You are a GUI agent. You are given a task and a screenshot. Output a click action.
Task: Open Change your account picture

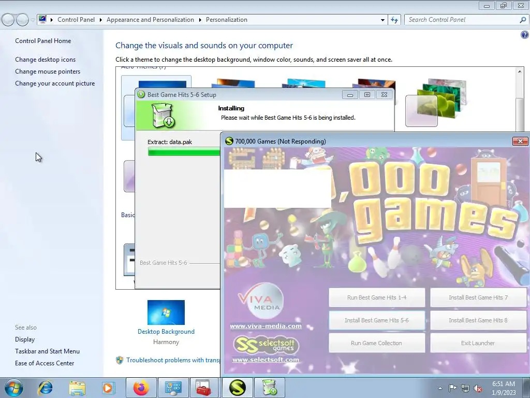click(55, 83)
